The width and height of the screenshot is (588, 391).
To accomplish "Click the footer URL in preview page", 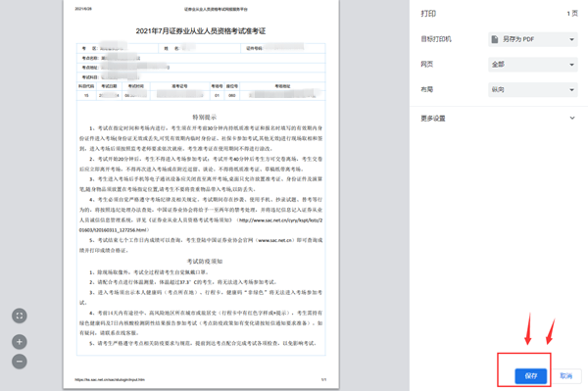I will coord(110,380).
